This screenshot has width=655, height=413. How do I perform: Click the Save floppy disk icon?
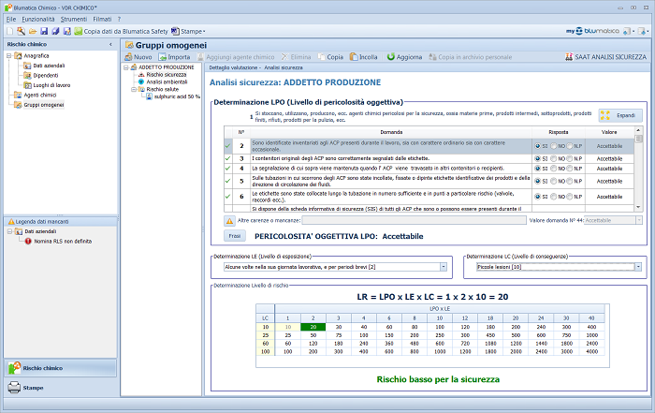pyautogui.click(x=43, y=31)
